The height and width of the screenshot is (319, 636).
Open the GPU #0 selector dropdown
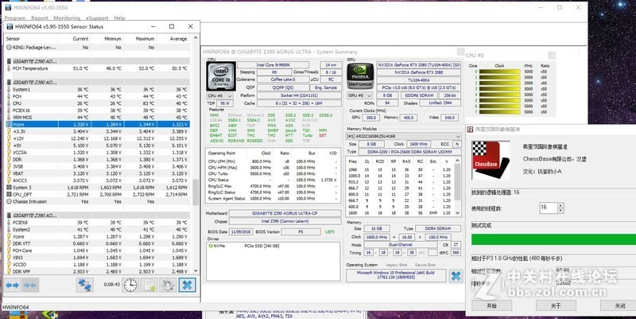click(x=360, y=95)
